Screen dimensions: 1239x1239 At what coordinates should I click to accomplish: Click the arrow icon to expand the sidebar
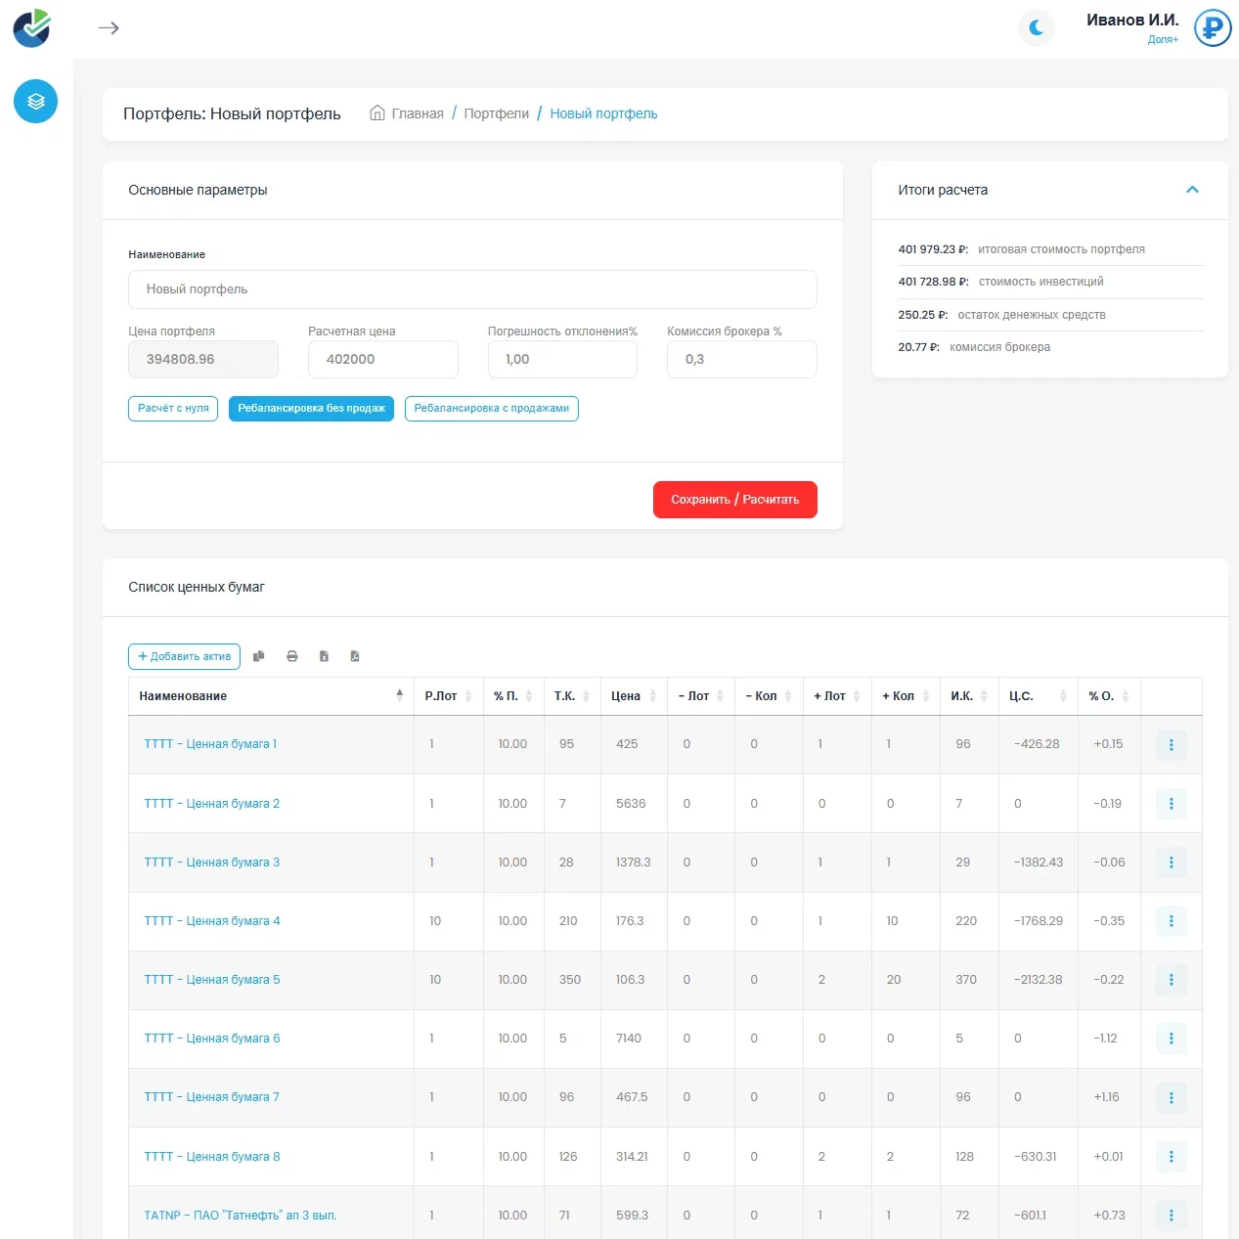click(x=109, y=28)
